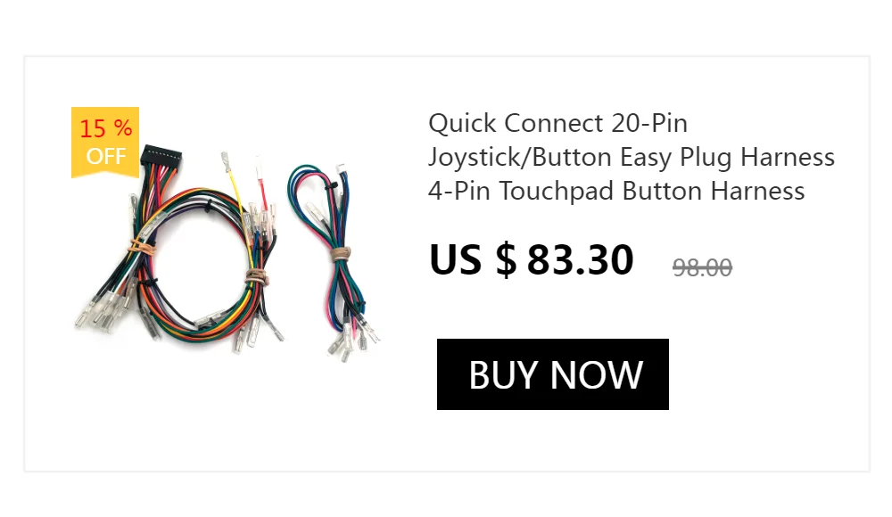This screenshot has height=517, width=892.
Task: Click the white OFF text on yellow badge
Action: tap(106, 156)
